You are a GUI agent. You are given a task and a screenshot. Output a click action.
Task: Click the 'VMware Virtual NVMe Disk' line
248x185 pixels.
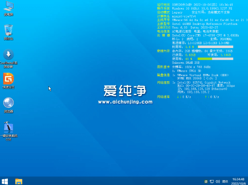pos(203,75)
